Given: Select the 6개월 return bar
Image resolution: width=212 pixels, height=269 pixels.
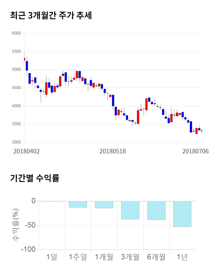Looking at the screenshot, I should [x=156, y=210].
